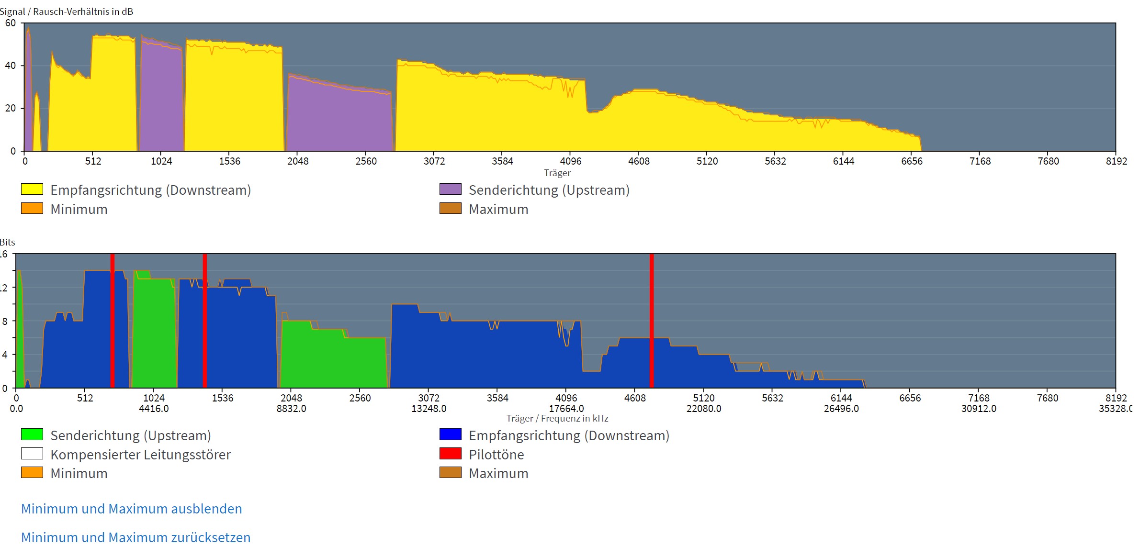Click white 'Kompensierter Leitungsstörer' legend swatch

32,454
